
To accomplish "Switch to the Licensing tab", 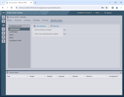I will pos(27,20).
